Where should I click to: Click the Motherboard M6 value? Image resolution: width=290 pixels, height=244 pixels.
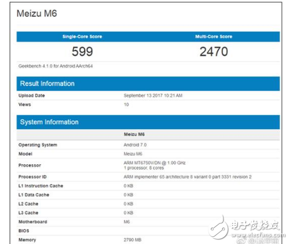click(126, 222)
